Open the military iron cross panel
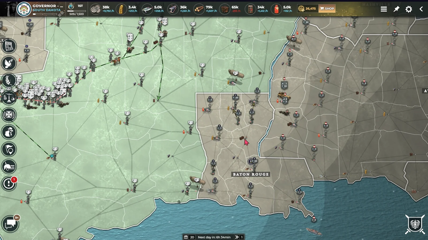This screenshot has width=428, height=240. coord(9,115)
